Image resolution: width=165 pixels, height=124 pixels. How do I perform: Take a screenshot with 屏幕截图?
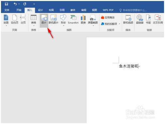point(93,19)
